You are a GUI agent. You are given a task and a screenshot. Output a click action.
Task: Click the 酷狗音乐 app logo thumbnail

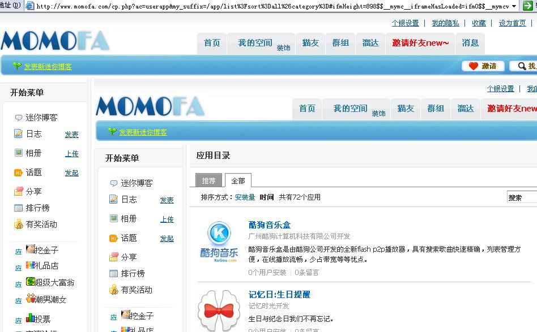click(x=219, y=241)
